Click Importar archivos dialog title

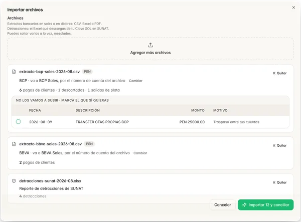[25, 10]
